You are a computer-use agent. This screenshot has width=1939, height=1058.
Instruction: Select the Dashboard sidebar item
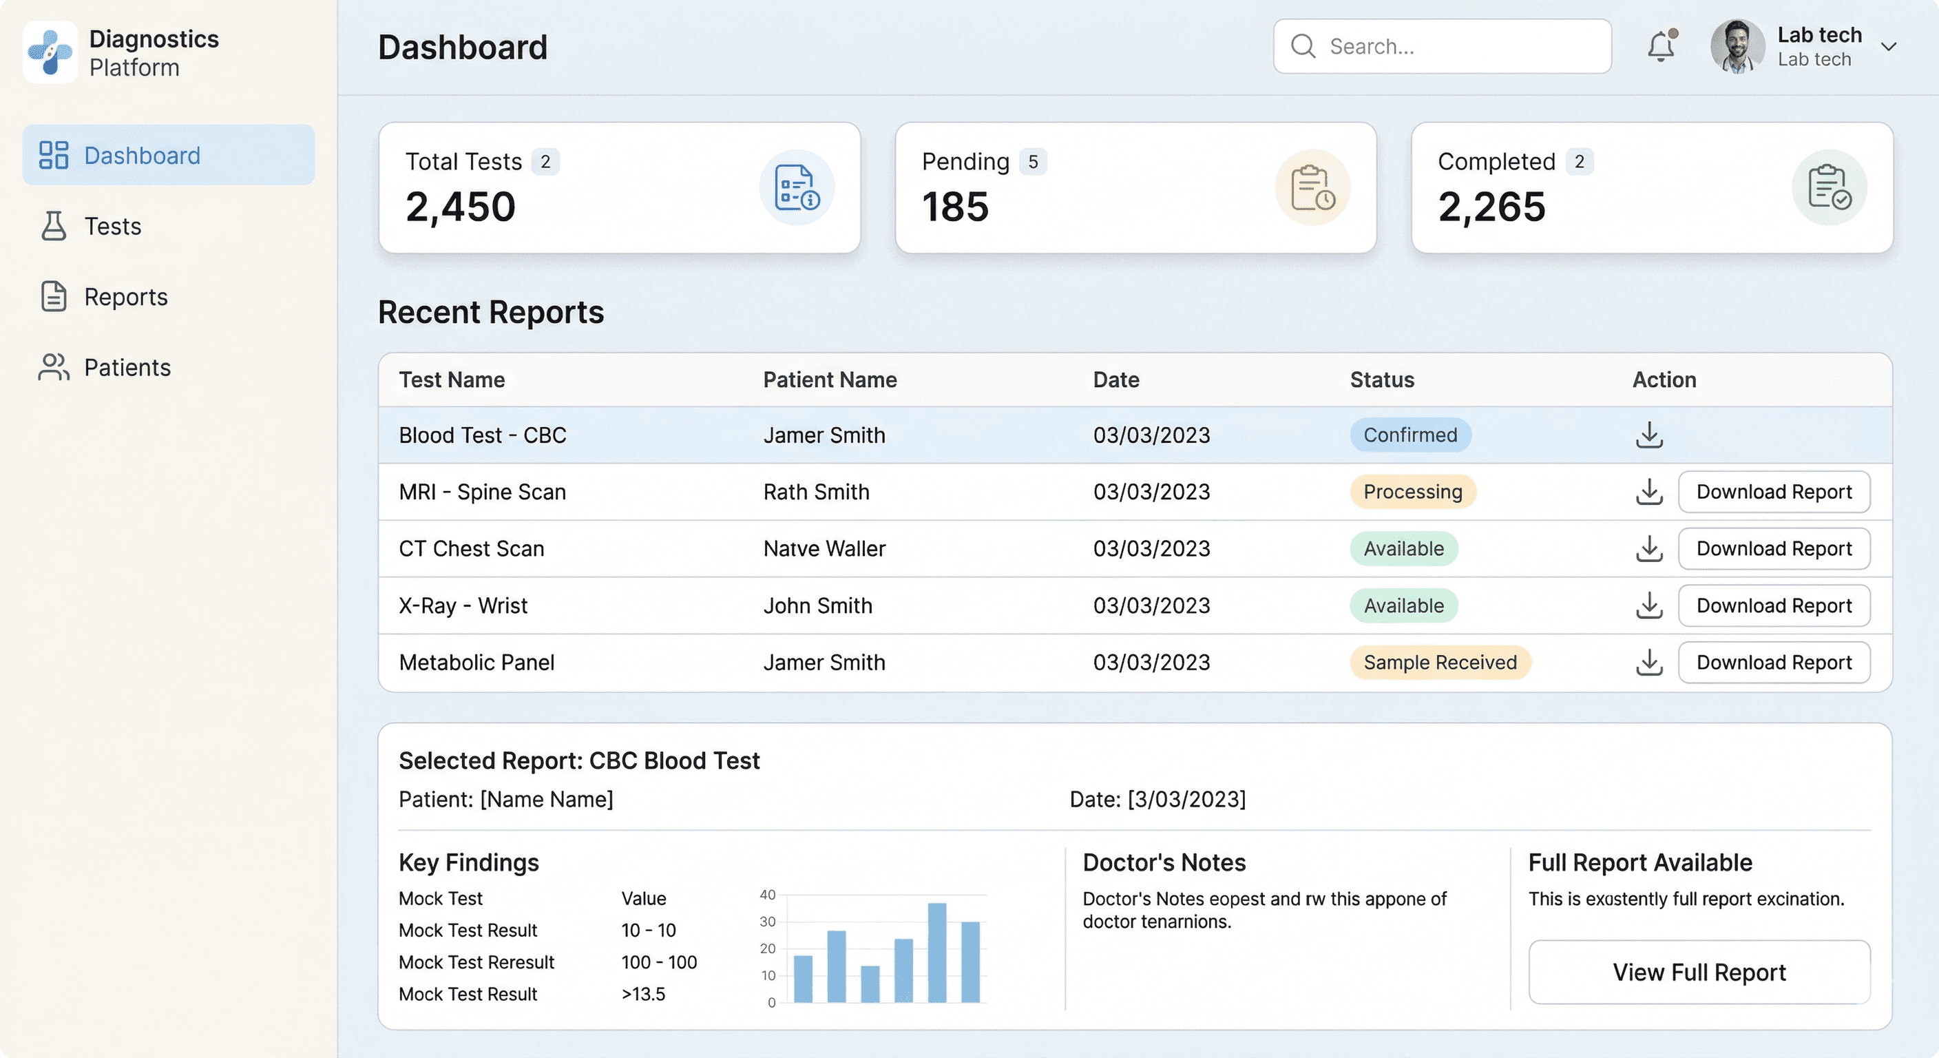(142, 155)
